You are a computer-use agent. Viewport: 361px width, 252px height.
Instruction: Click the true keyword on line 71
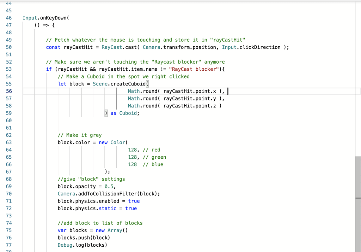pos(134,201)
